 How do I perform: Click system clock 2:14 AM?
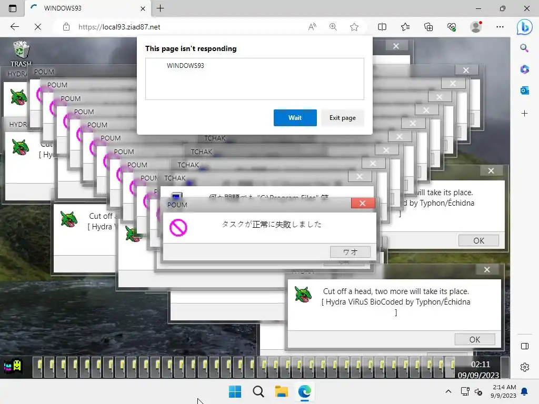pos(504,391)
